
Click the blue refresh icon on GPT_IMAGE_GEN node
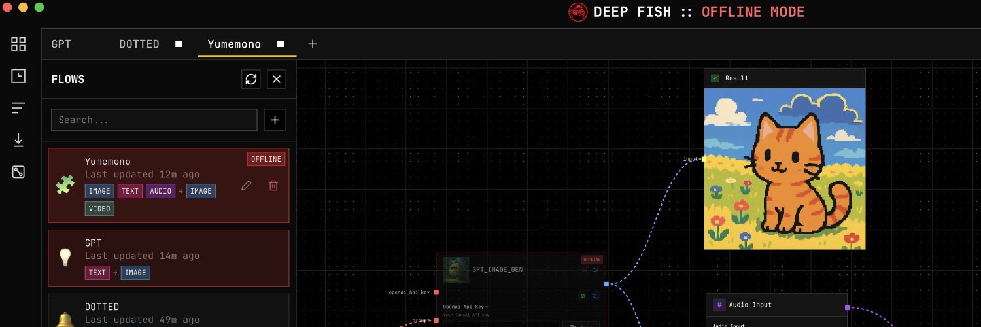point(595,296)
